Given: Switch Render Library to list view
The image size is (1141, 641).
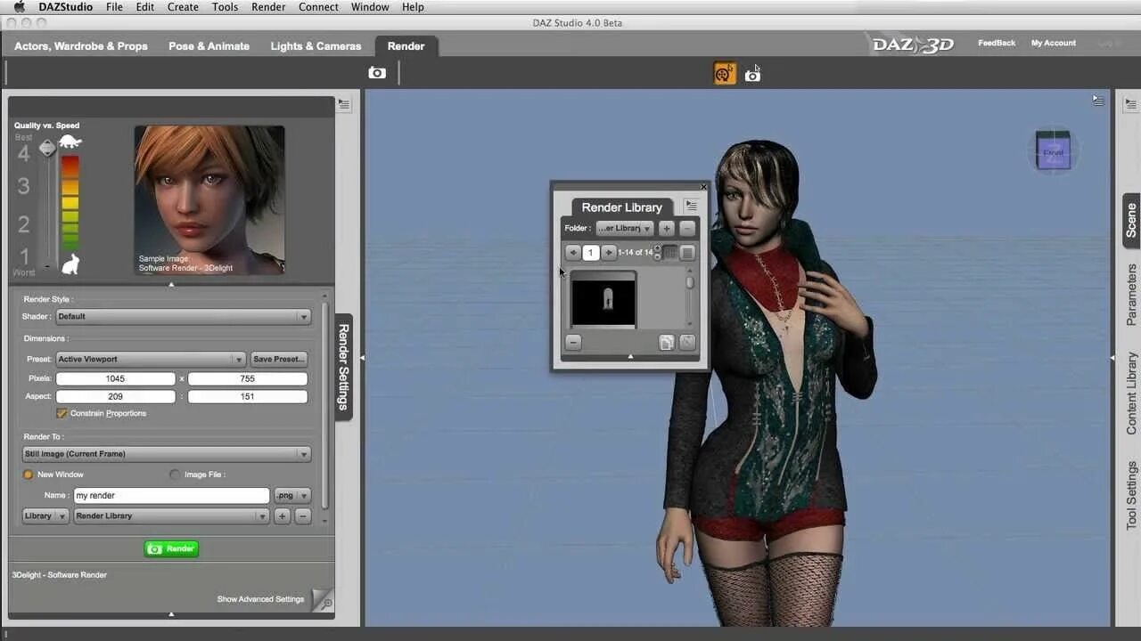Looking at the screenshot, I should [x=687, y=253].
